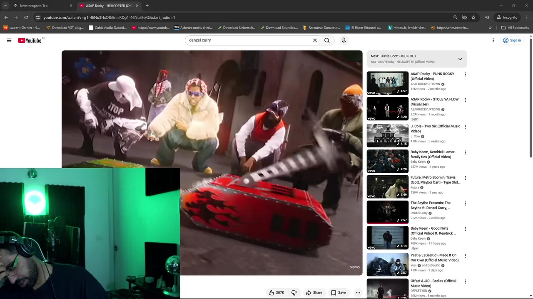Run the search with magnifier button
The width and height of the screenshot is (533, 299).
click(x=327, y=40)
